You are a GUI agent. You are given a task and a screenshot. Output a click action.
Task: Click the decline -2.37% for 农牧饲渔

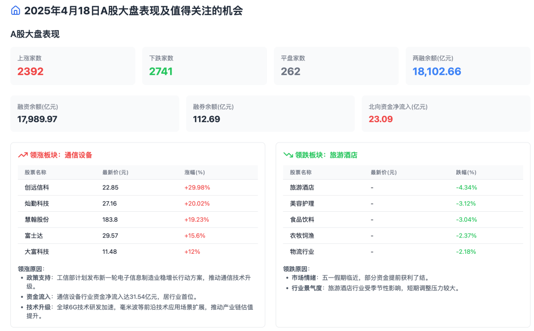tap(466, 236)
